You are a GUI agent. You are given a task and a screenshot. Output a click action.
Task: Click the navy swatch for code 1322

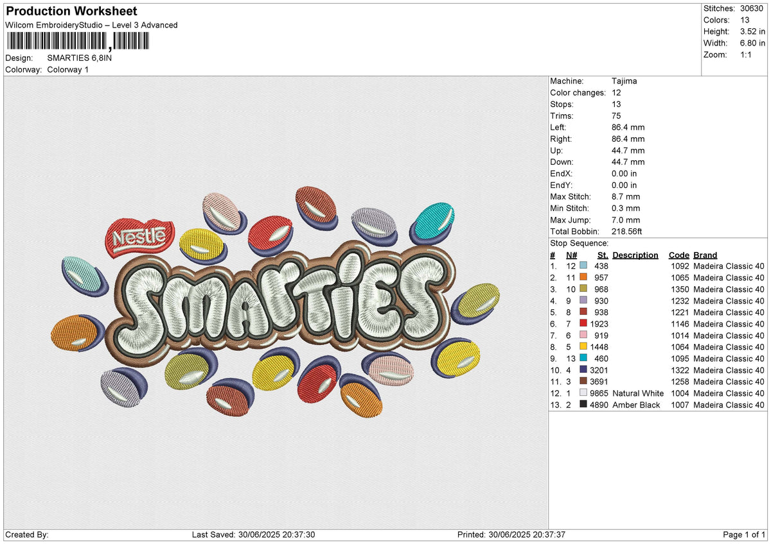coord(583,370)
